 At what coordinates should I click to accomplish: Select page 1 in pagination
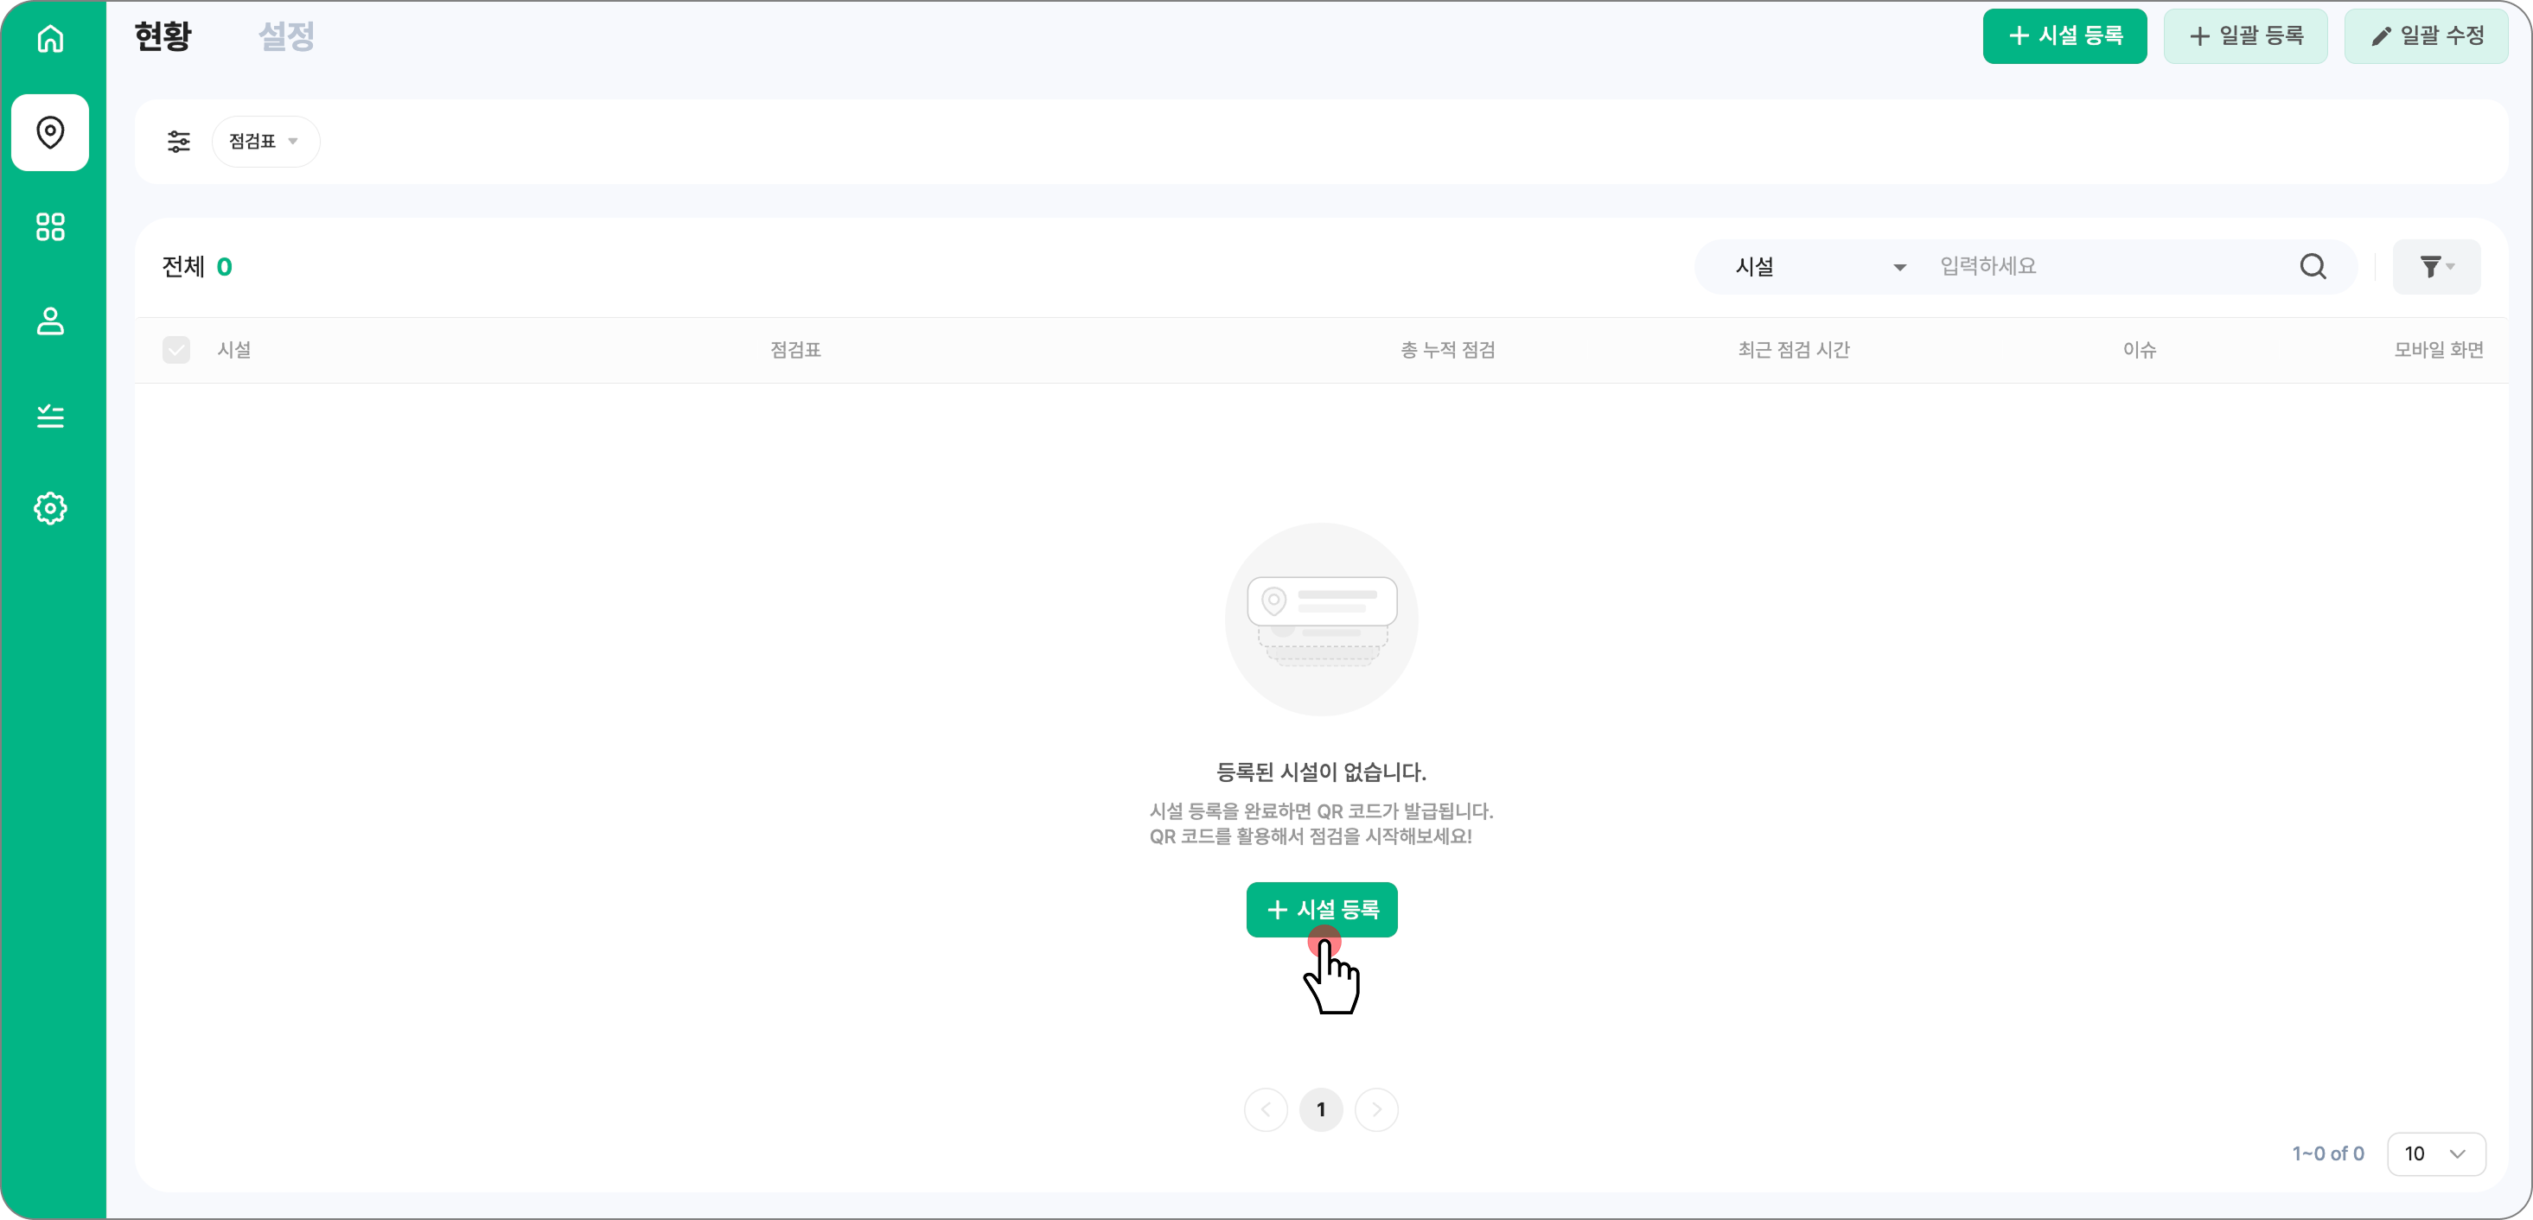pos(1321,1110)
